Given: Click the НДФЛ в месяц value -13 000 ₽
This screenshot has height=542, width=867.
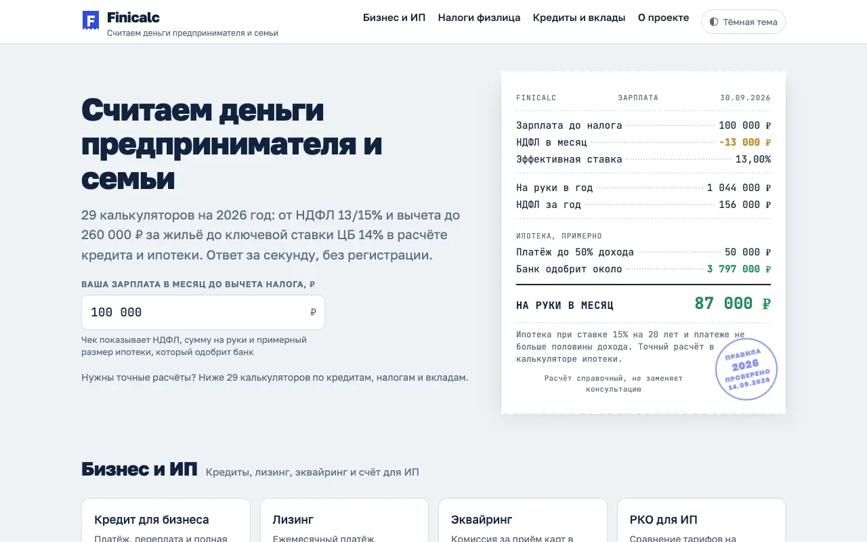Looking at the screenshot, I should pyautogui.click(x=745, y=142).
